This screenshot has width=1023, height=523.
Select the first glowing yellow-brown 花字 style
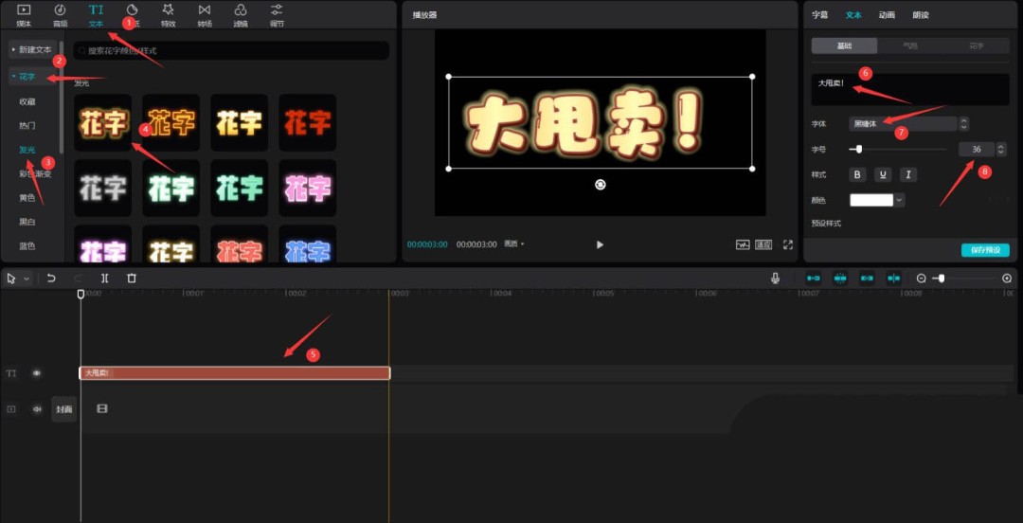tap(102, 122)
